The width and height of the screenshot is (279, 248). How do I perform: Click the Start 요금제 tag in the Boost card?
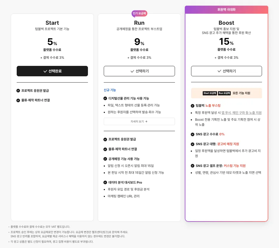pos(210,93)
